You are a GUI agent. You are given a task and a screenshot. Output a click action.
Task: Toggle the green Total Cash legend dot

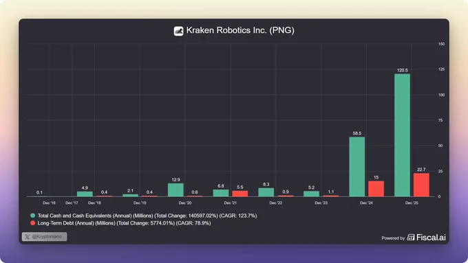(33, 216)
